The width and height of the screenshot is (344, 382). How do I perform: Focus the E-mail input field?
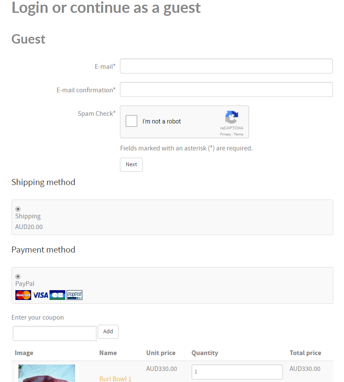(x=226, y=66)
